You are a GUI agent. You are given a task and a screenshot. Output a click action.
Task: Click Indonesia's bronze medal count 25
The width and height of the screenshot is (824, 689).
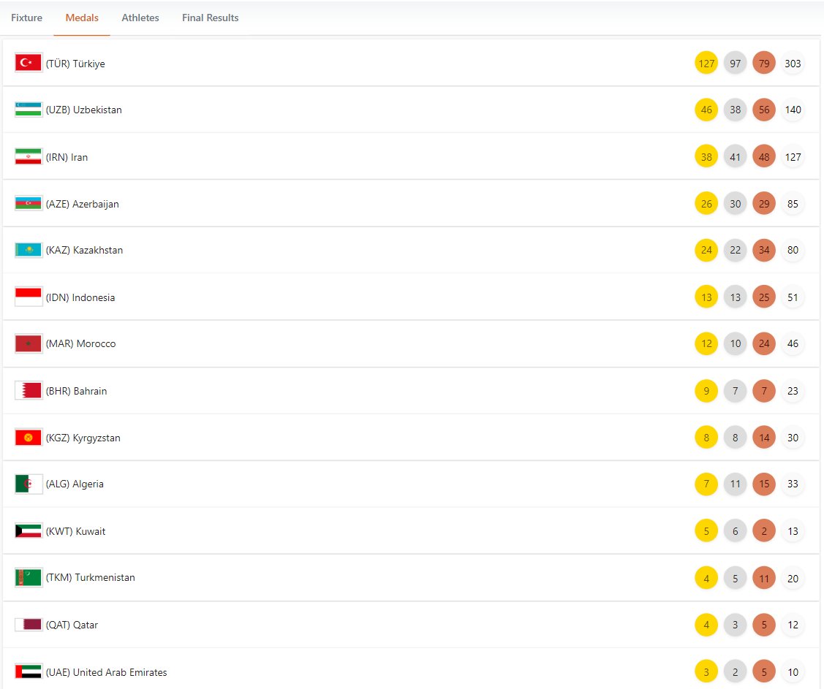point(764,297)
